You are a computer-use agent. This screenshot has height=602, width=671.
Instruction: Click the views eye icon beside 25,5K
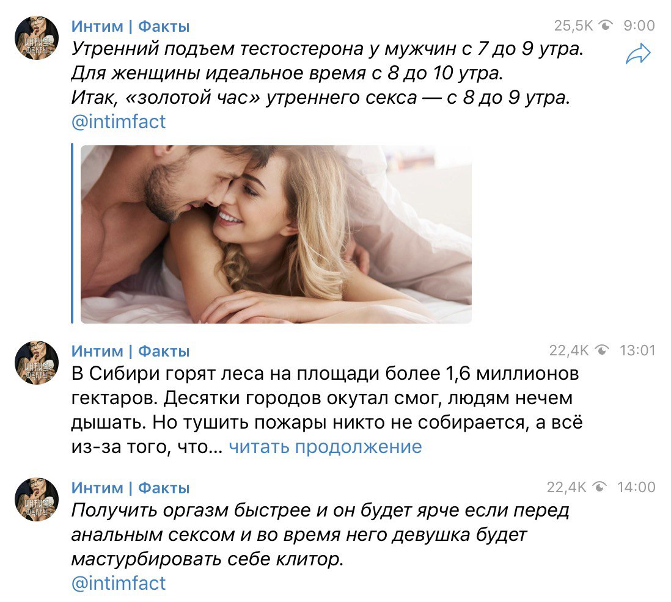[x=606, y=26]
